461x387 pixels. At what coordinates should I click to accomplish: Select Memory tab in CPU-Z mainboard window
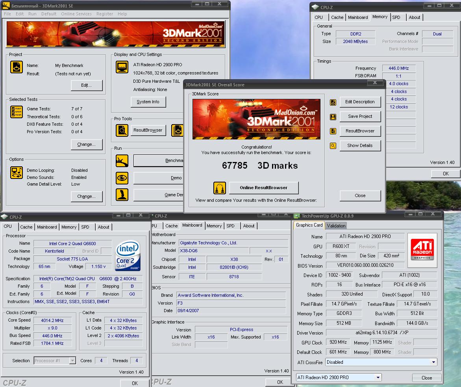click(x=214, y=226)
